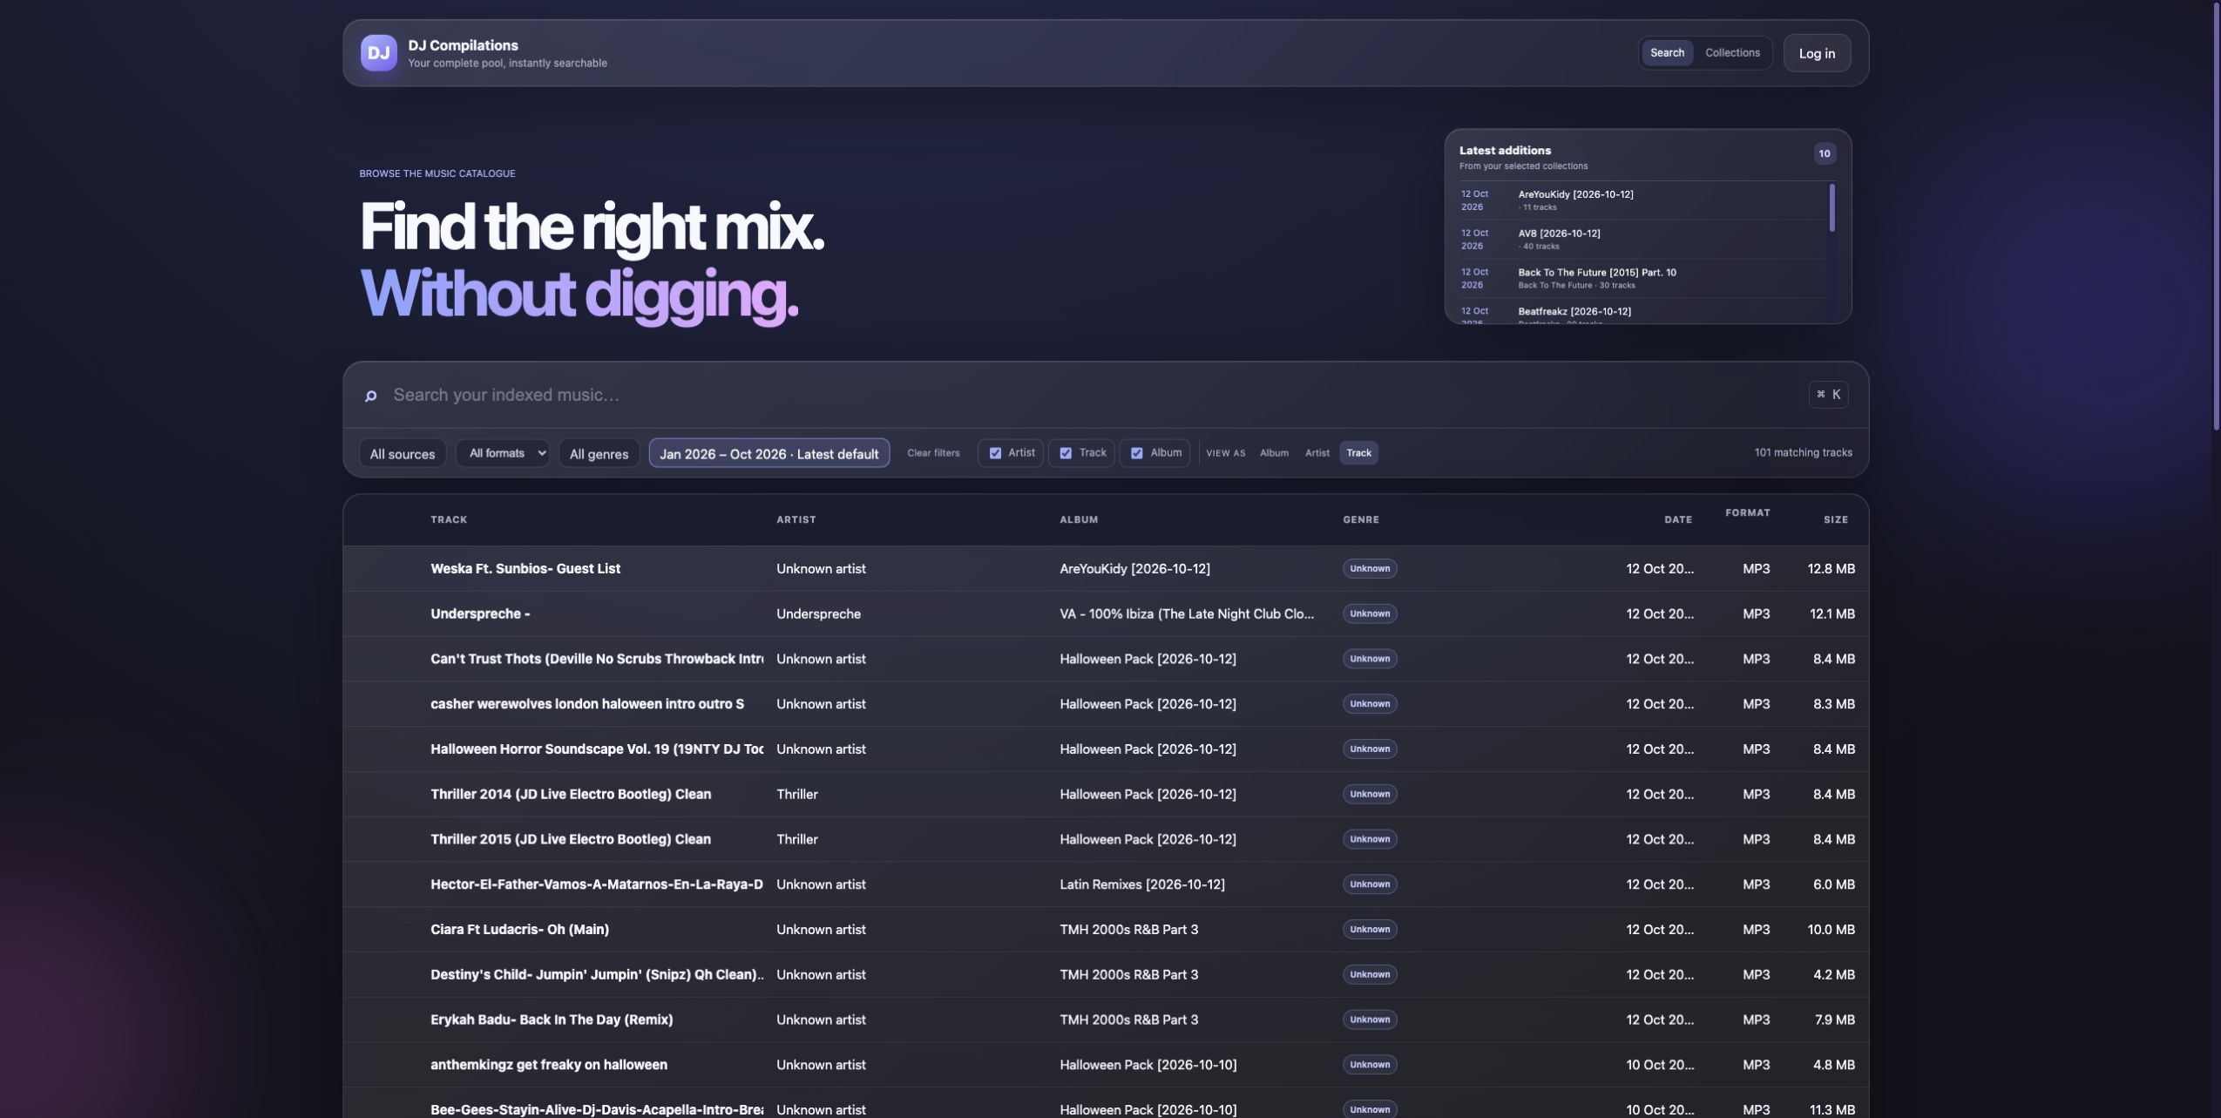Click the Log in button
The width and height of the screenshot is (2221, 1118).
pos(1817,53)
